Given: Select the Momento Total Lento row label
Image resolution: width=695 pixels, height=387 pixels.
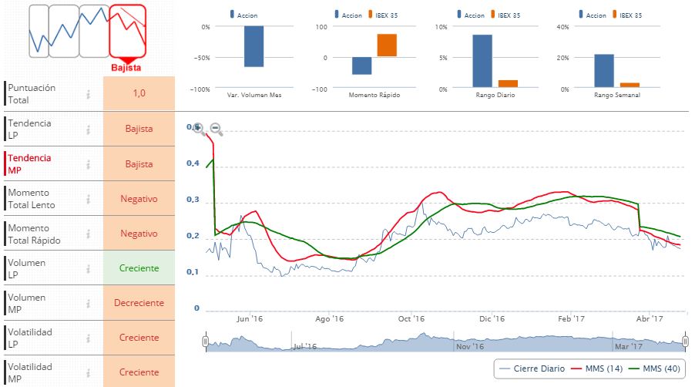Looking at the screenshot, I should pyautogui.click(x=32, y=199).
